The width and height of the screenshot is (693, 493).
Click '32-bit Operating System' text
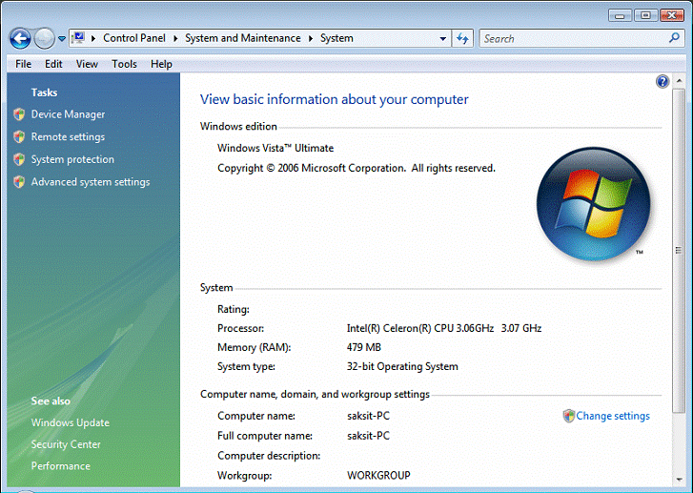402,366
